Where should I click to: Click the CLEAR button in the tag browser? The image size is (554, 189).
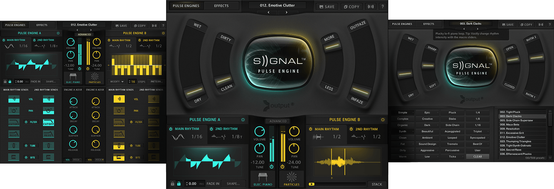click(x=478, y=157)
